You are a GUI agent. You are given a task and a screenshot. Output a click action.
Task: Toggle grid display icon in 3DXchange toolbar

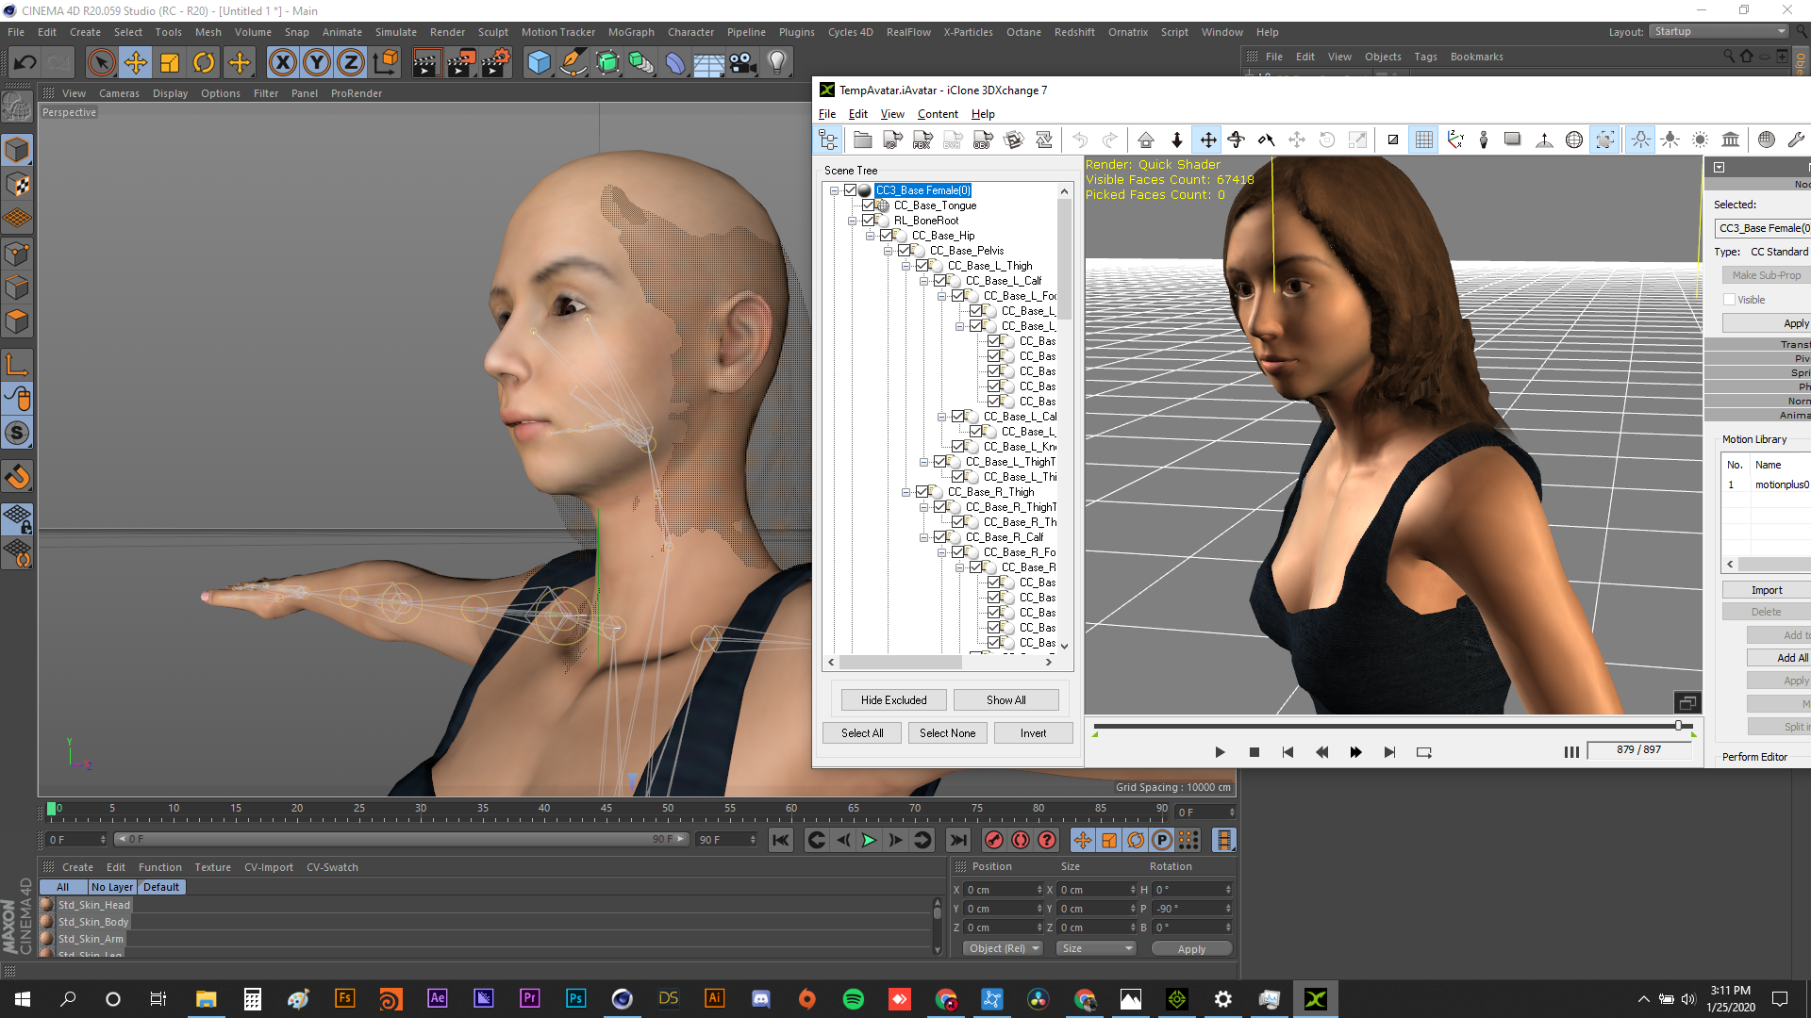tap(1424, 140)
